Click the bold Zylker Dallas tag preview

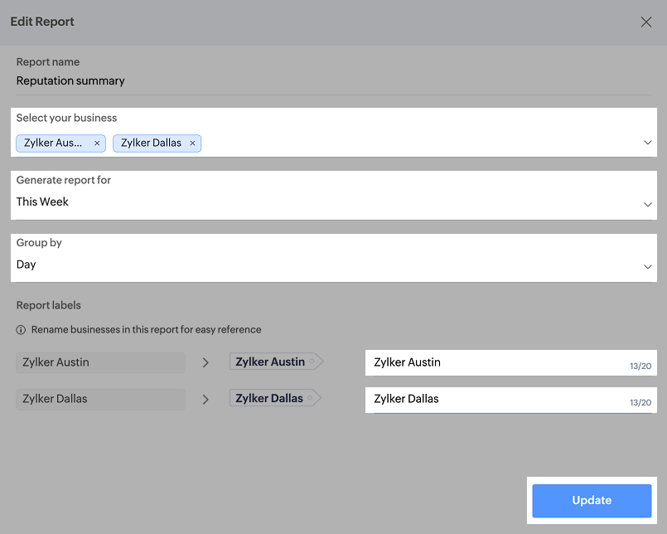pyautogui.click(x=270, y=398)
